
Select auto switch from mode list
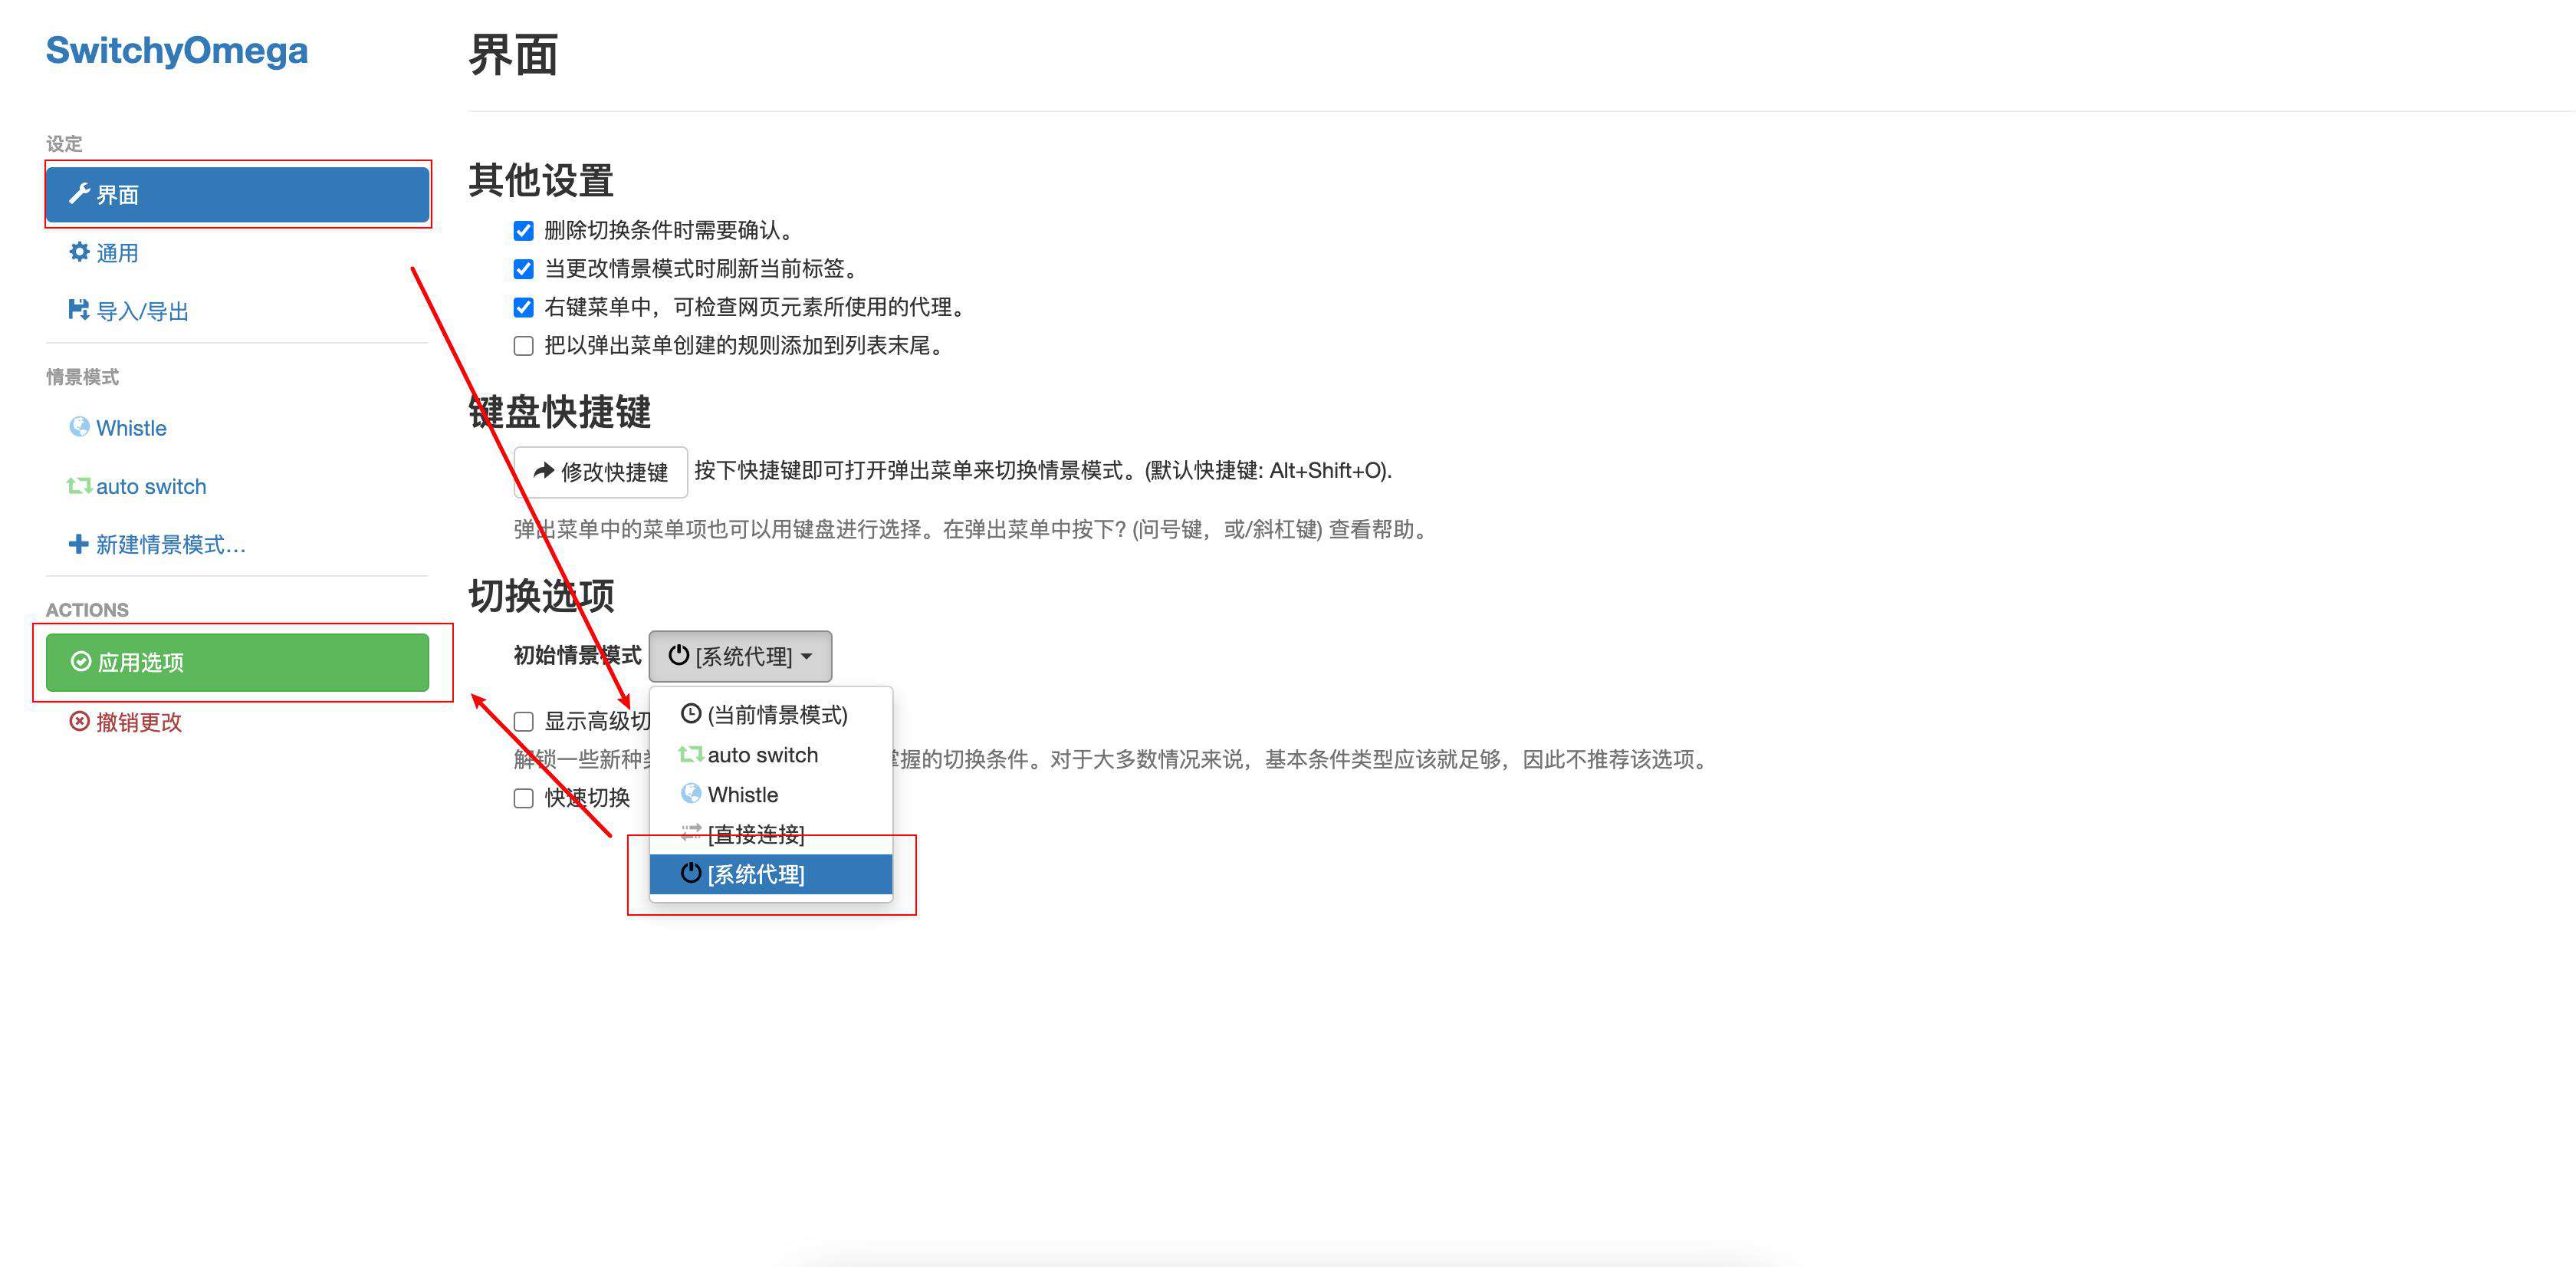coord(762,754)
